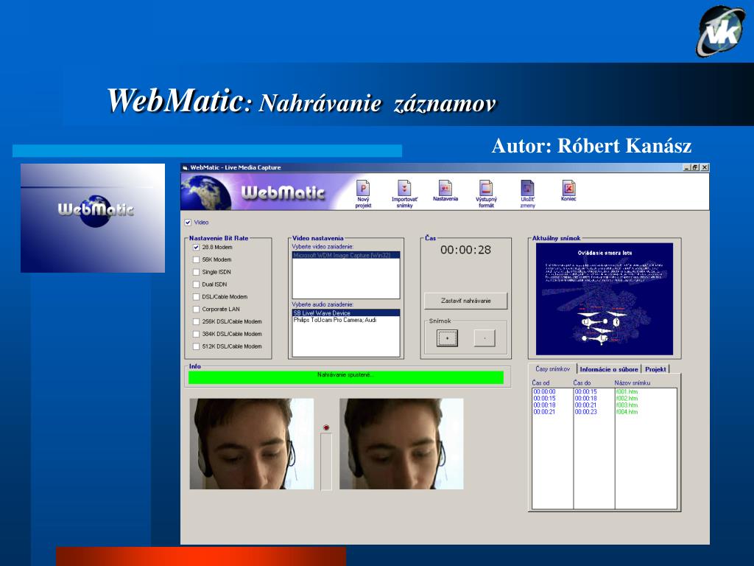This screenshot has width=754, height=566.
Task: Toggle the Video checkbox
Action: [188, 223]
